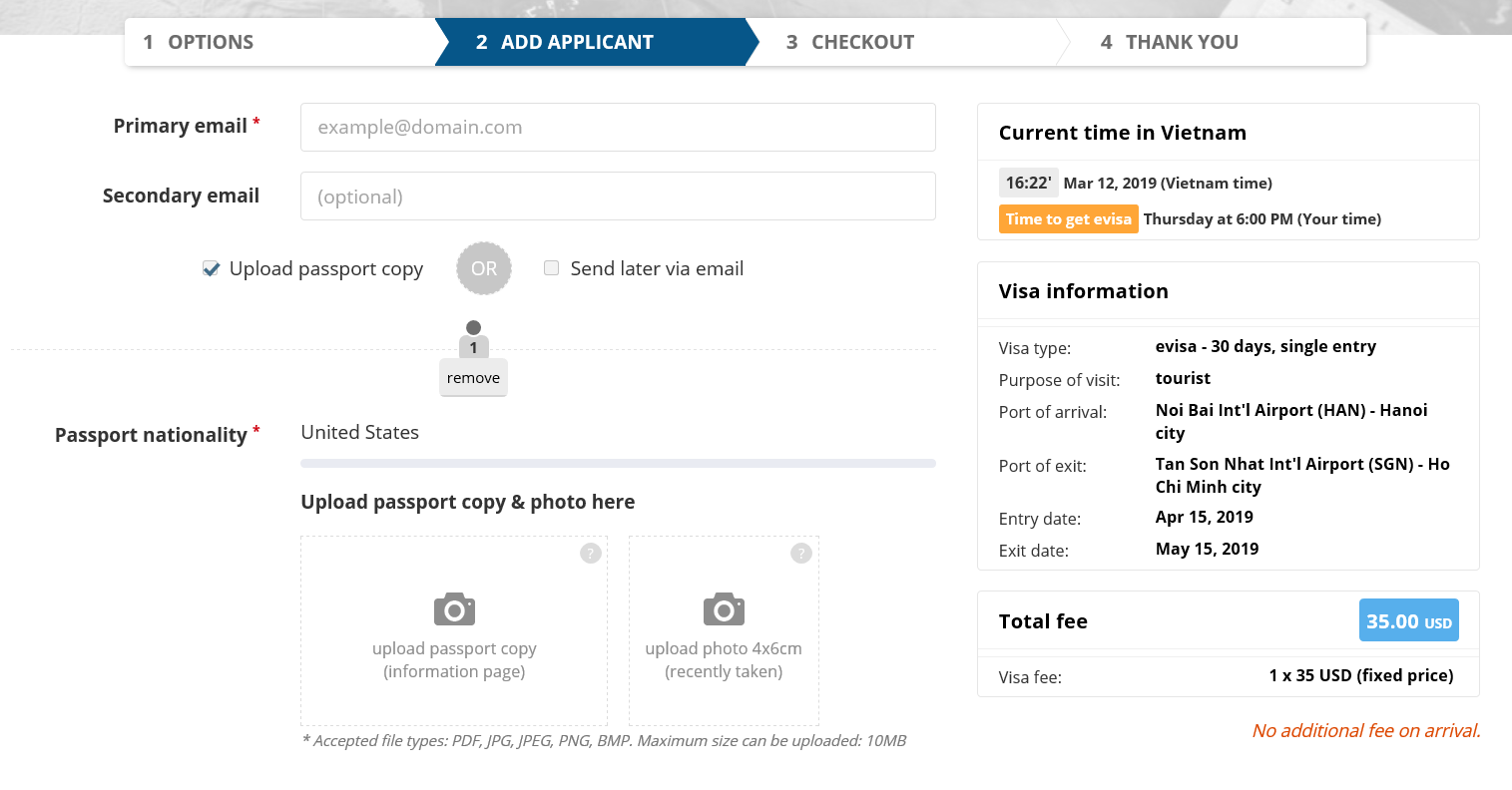Screen dimensions: 1512x790
Task: Click the applicant 1 person icon
Action: [474, 339]
